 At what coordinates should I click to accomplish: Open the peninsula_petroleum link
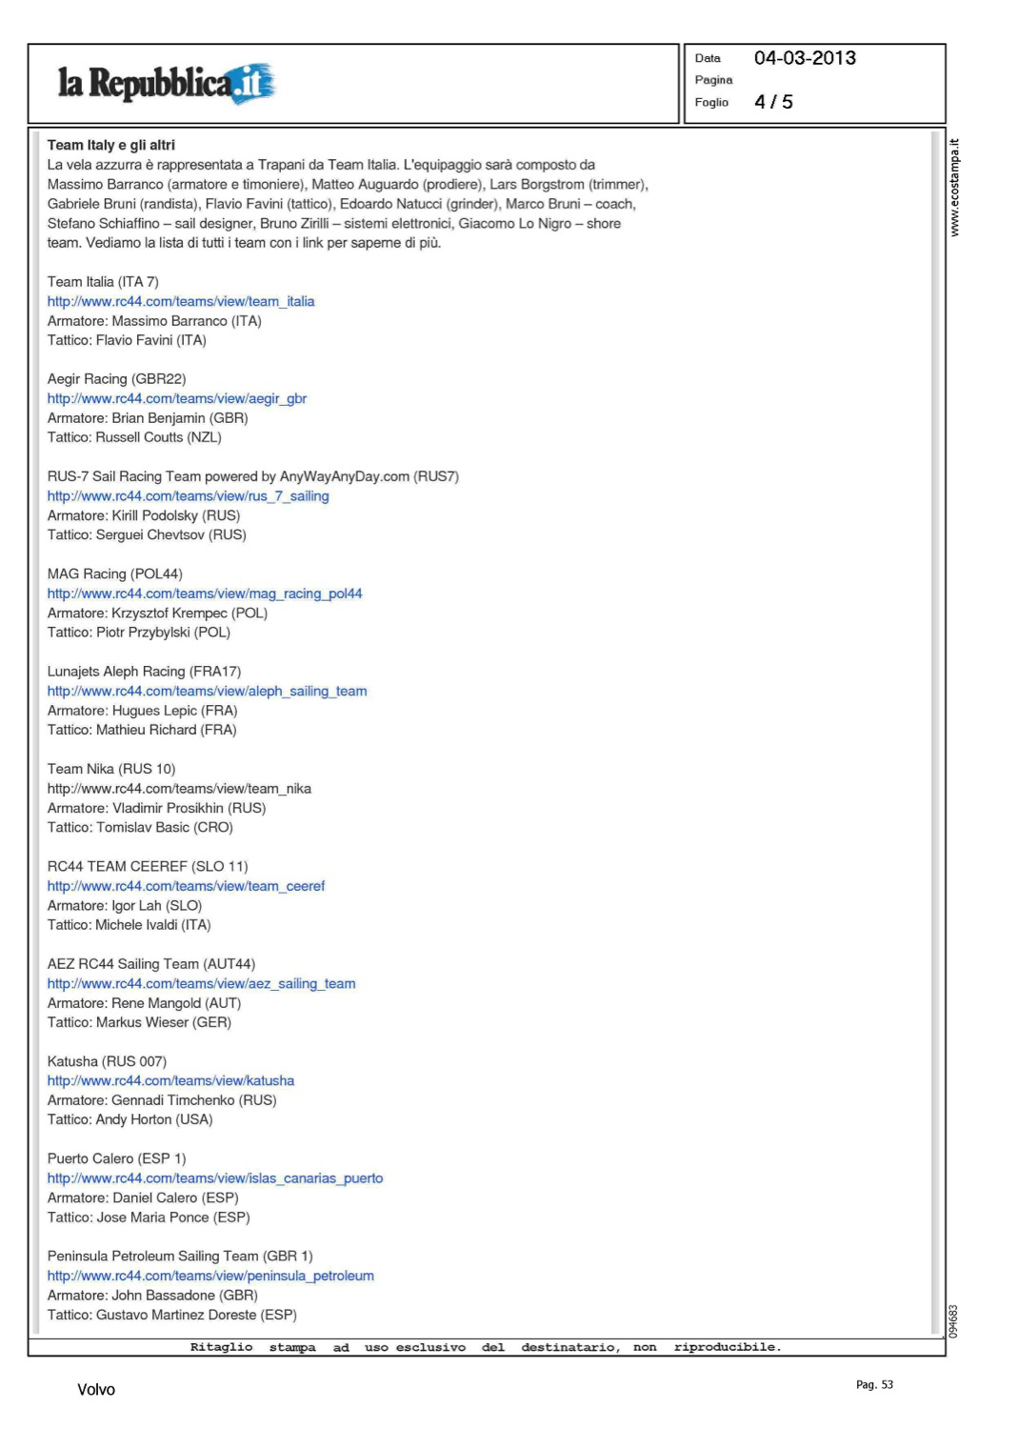(210, 1276)
